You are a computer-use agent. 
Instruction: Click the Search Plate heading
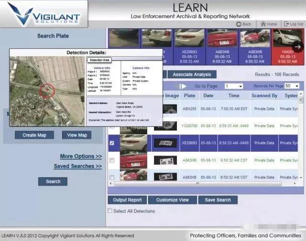pyautogui.click(x=53, y=36)
